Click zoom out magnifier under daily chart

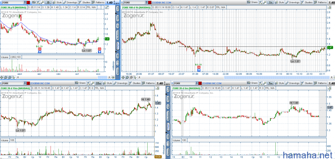click(10, 77)
